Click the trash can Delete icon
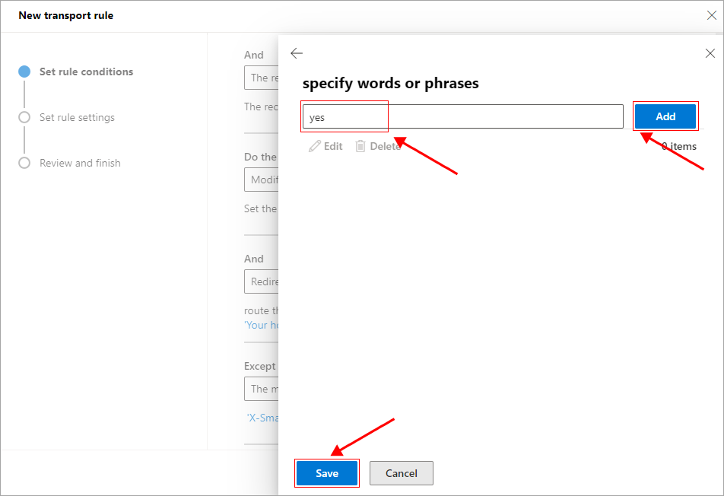 coord(360,146)
